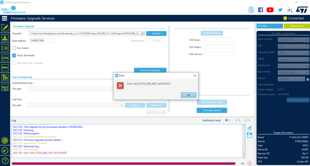Viewport: 310px width, 166px height.
Task: Open the Shared Disabled dropdown
Action: coord(292,79)
